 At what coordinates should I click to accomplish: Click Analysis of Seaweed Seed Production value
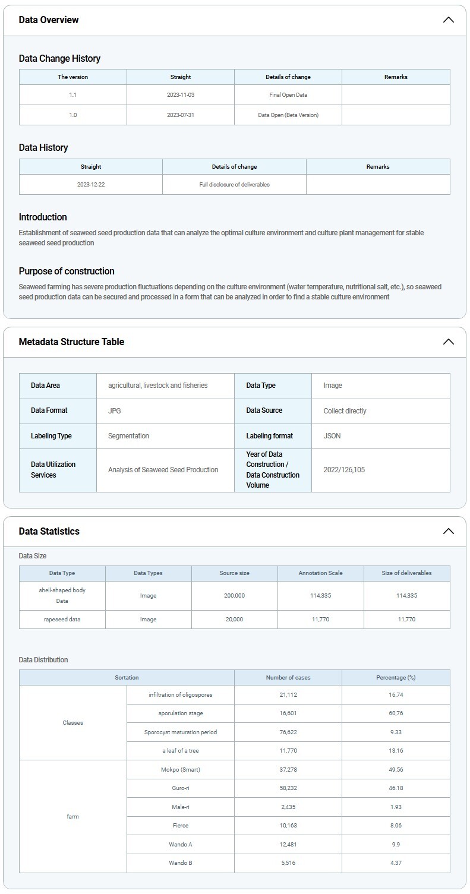tap(163, 469)
